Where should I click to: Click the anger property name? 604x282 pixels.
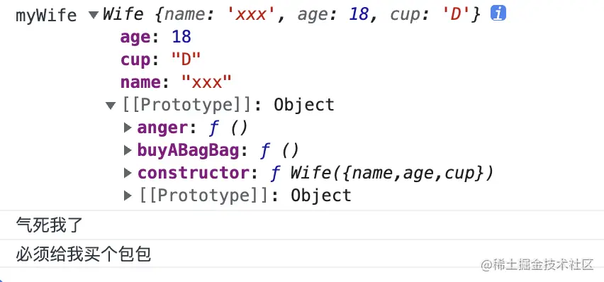tap(163, 128)
